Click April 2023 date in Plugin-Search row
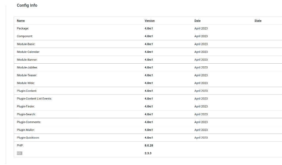 pyautogui.click(x=201, y=114)
